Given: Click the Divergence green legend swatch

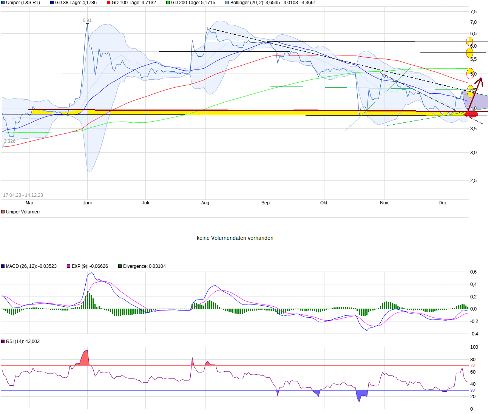Looking at the screenshot, I should pyautogui.click(x=120, y=266).
